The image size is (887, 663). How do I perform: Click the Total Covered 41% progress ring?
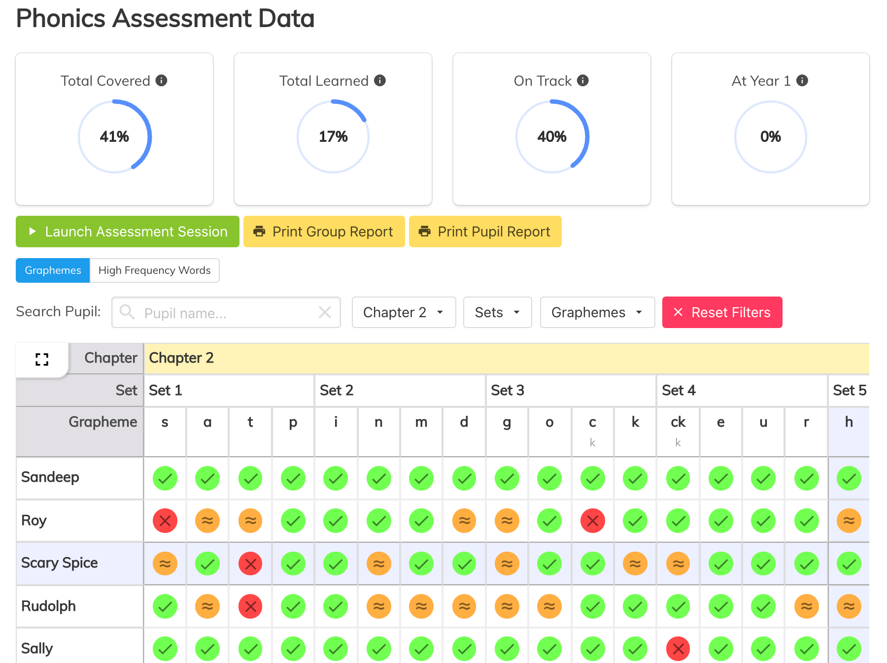tap(115, 136)
